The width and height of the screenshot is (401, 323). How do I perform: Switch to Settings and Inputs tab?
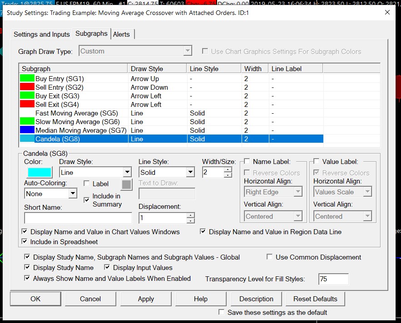(x=42, y=34)
